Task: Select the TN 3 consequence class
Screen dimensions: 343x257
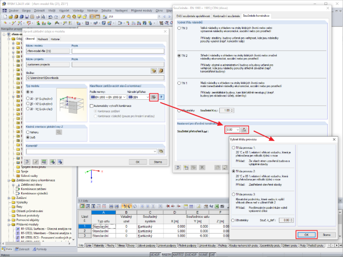Action: 179,28
